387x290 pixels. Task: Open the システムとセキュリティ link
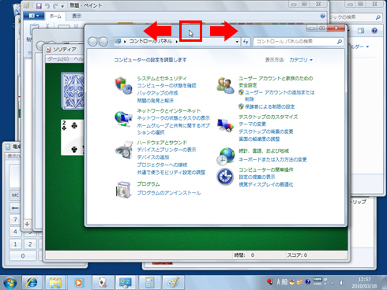point(162,78)
